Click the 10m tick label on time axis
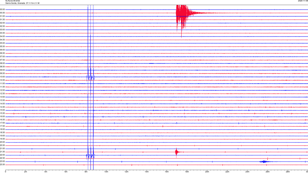Viewport: 308px width, 173px height. [x=106, y=172]
